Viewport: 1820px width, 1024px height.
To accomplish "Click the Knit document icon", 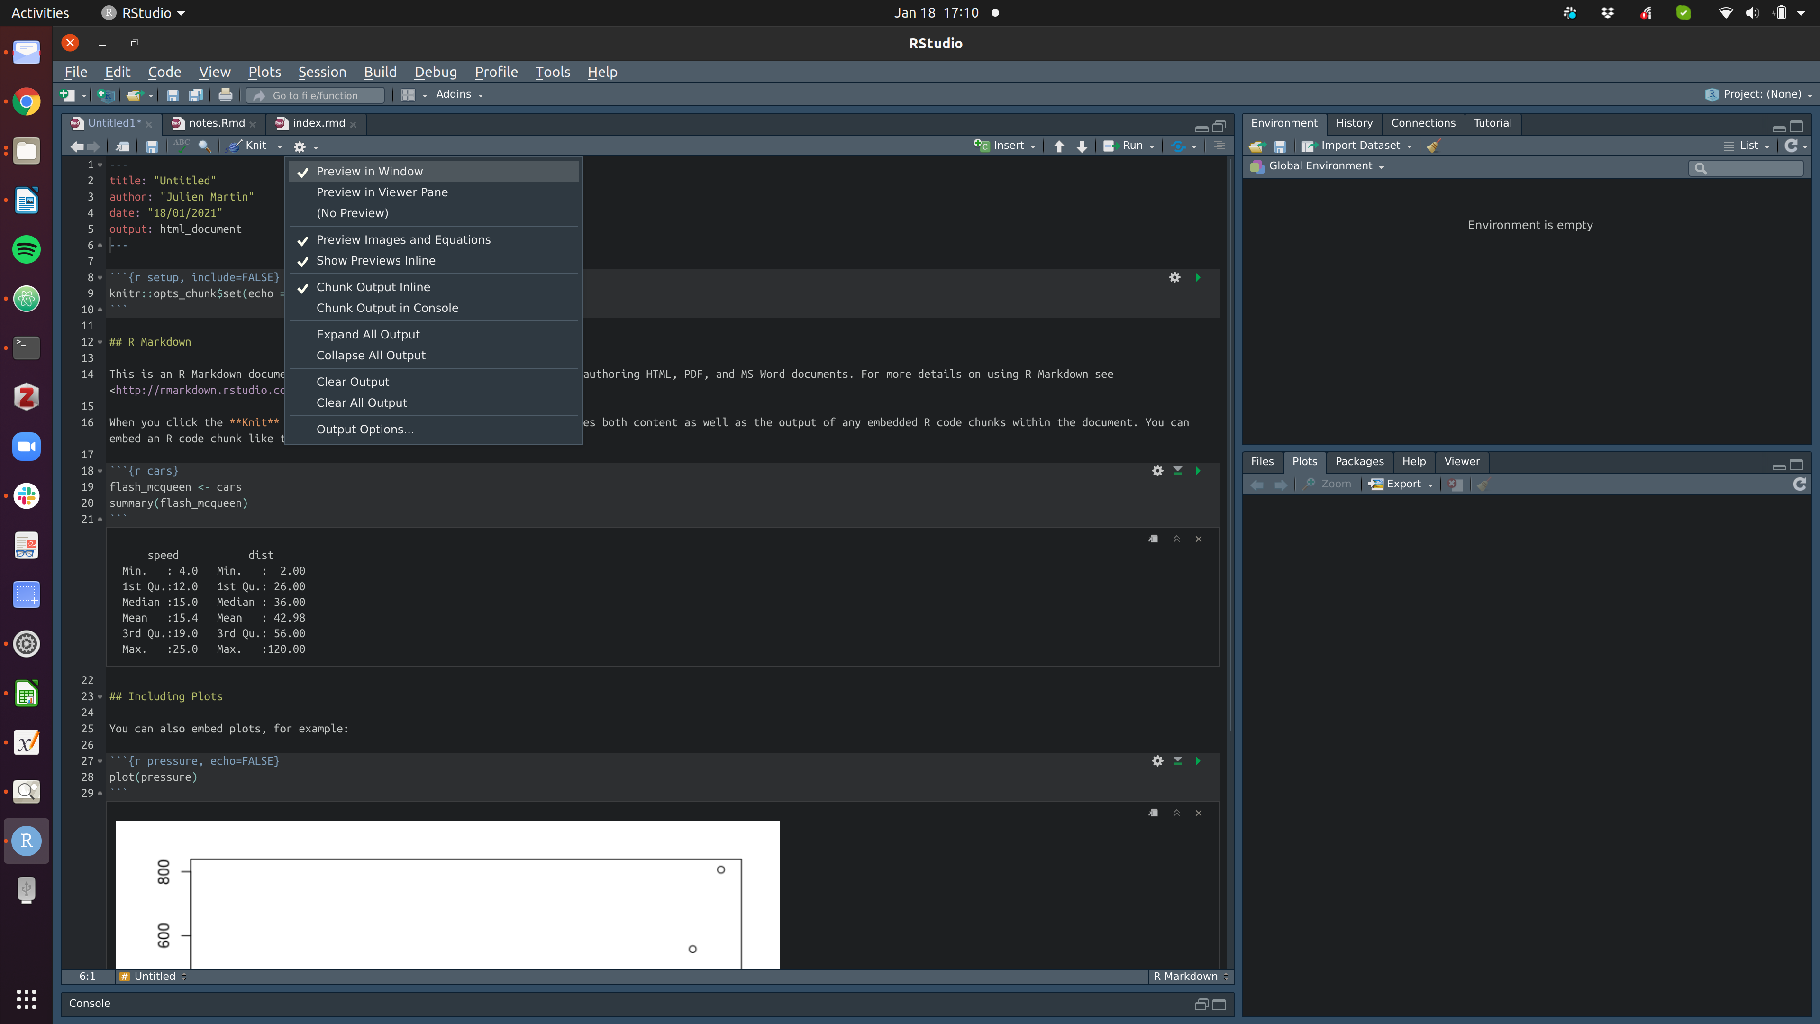I will click(x=235, y=146).
